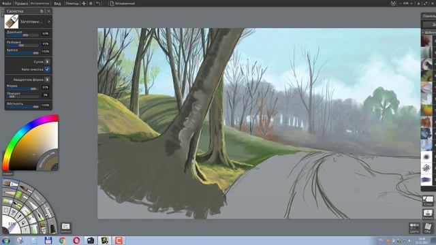
Task: Select the dark spray blob thumbnail
Action: (x=426, y=157)
